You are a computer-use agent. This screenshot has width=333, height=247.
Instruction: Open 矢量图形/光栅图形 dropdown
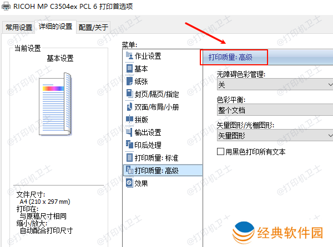(x=275, y=135)
